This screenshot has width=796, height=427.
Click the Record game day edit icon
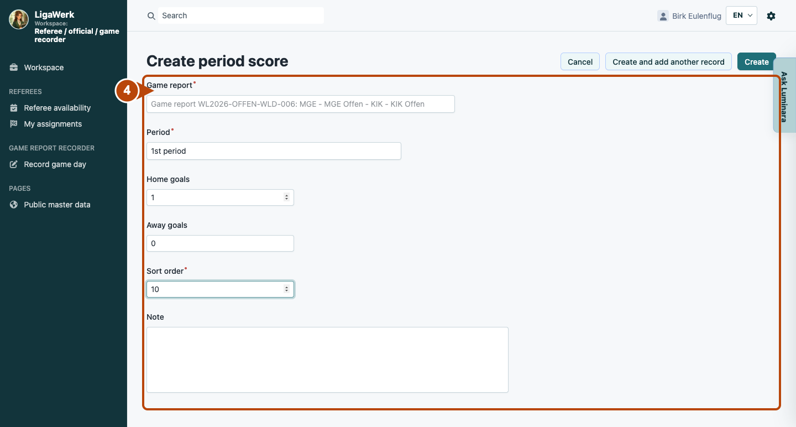coord(14,164)
